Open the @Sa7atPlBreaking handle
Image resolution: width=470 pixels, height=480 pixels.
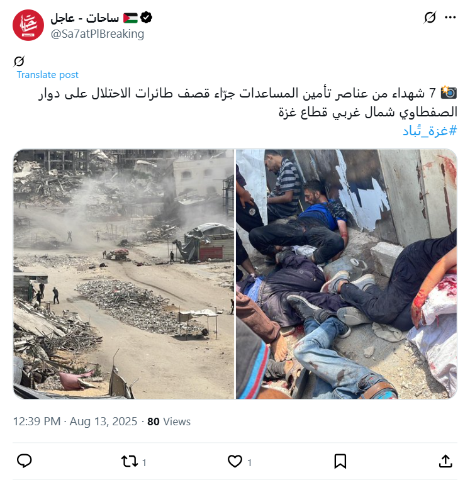(98, 34)
